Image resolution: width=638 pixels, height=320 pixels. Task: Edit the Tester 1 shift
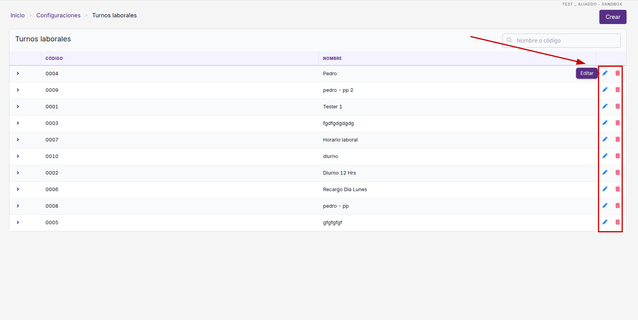coord(605,106)
